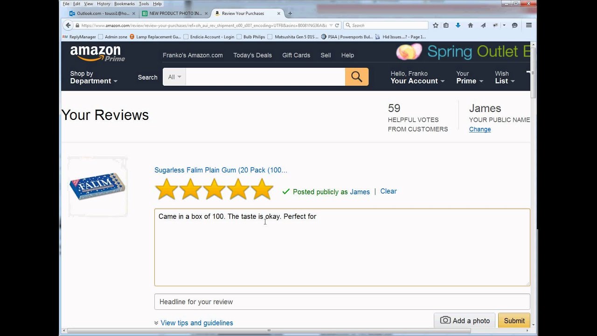Viewport: 597px width, 336px height.
Task: Open Franko's Amazon.com link
Action: coord(193,55)
